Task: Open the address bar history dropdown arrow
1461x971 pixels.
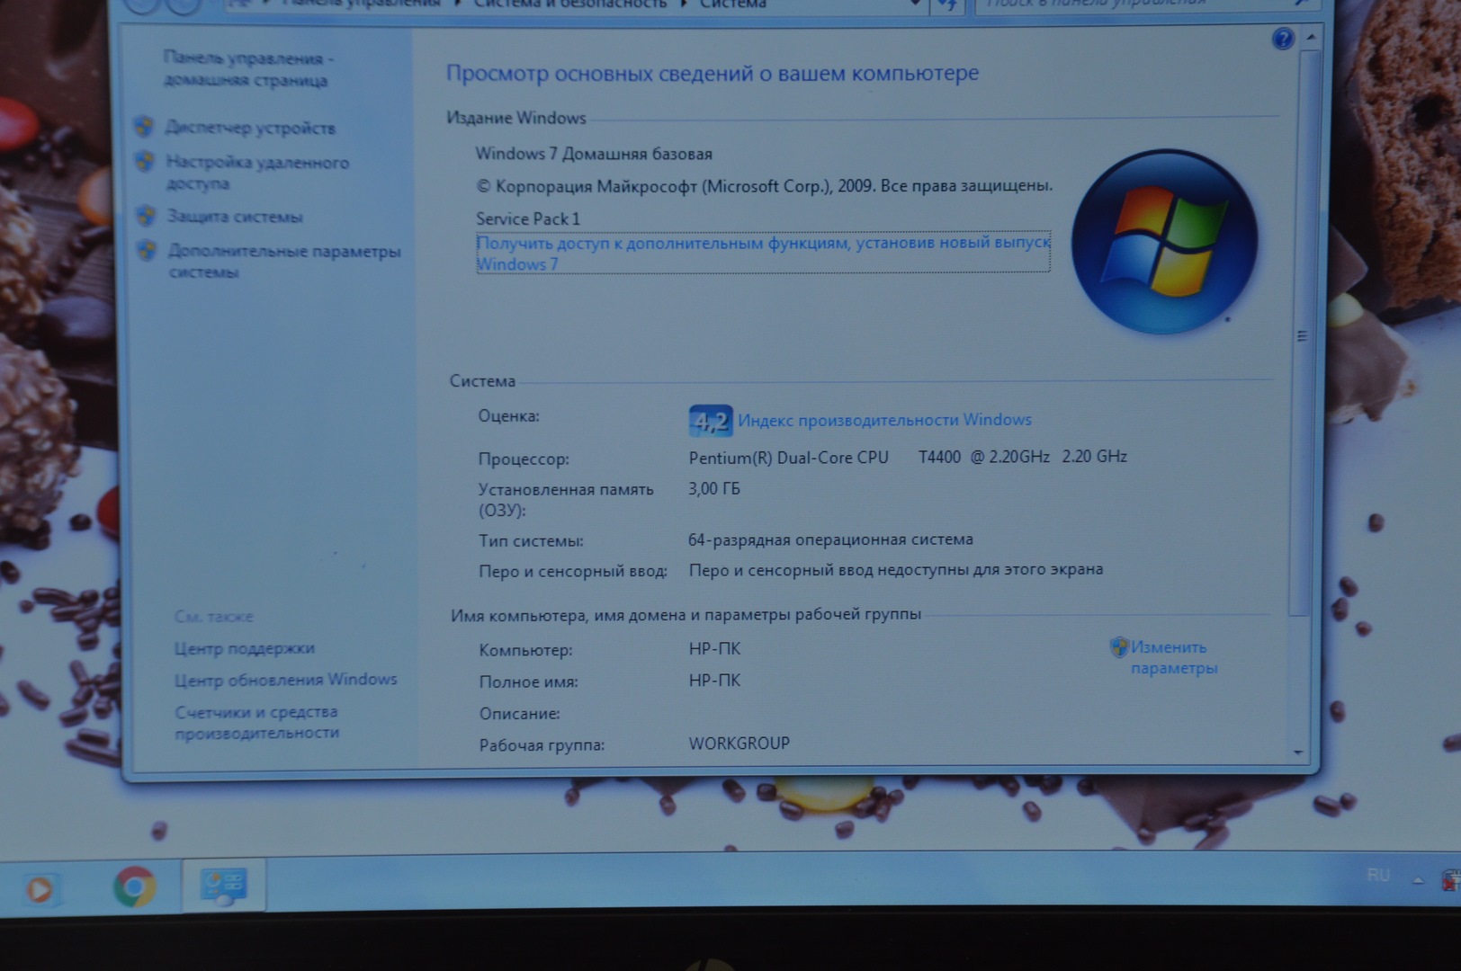Action: click(915, 4)
